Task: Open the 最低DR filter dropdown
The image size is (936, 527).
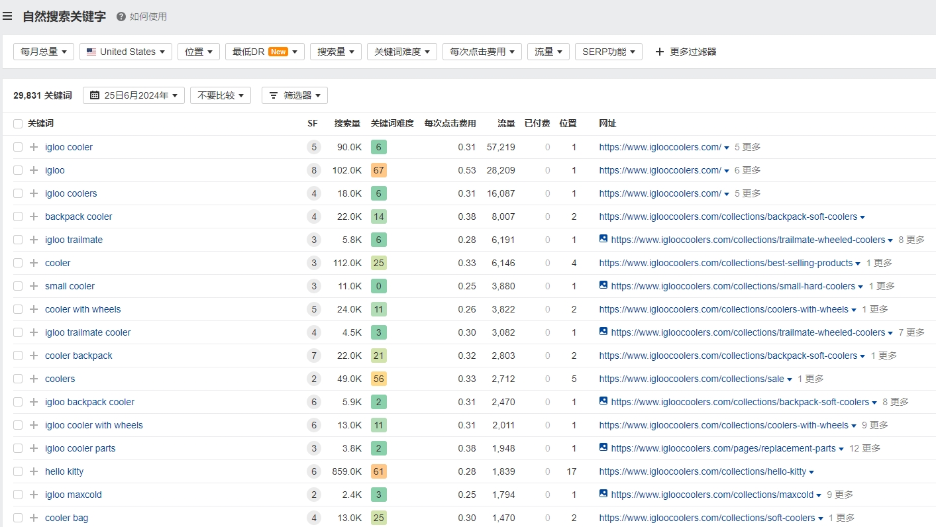Action: 265,52
